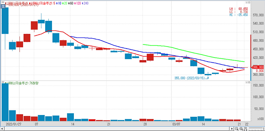Select the 120-day moving average legend
This screenshot has width=265, height=131.
click(78, 3)
